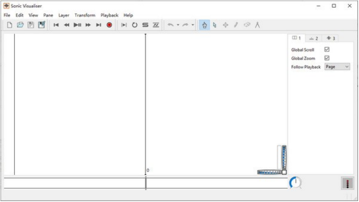
Task: Switch to layer tab 2
Action: coord(313,39)
